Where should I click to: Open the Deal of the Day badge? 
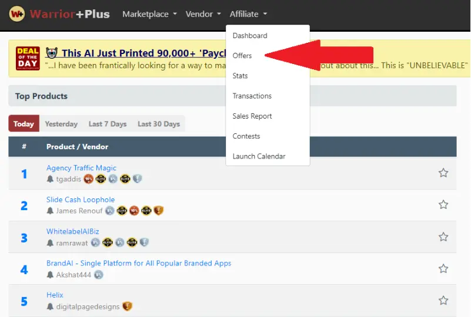(x=28, y=59)
